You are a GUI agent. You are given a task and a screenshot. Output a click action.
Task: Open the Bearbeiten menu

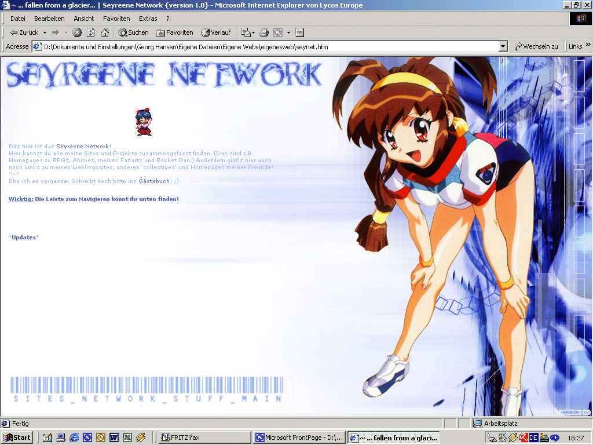coord(49,19)
